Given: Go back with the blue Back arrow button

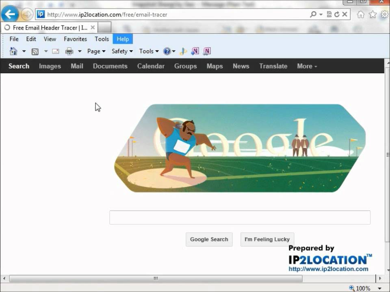Looking at the screenshot, I should [10, 14].
